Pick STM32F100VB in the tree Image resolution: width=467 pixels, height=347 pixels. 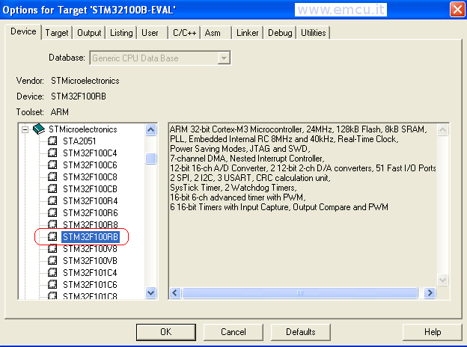click(90, 261)
